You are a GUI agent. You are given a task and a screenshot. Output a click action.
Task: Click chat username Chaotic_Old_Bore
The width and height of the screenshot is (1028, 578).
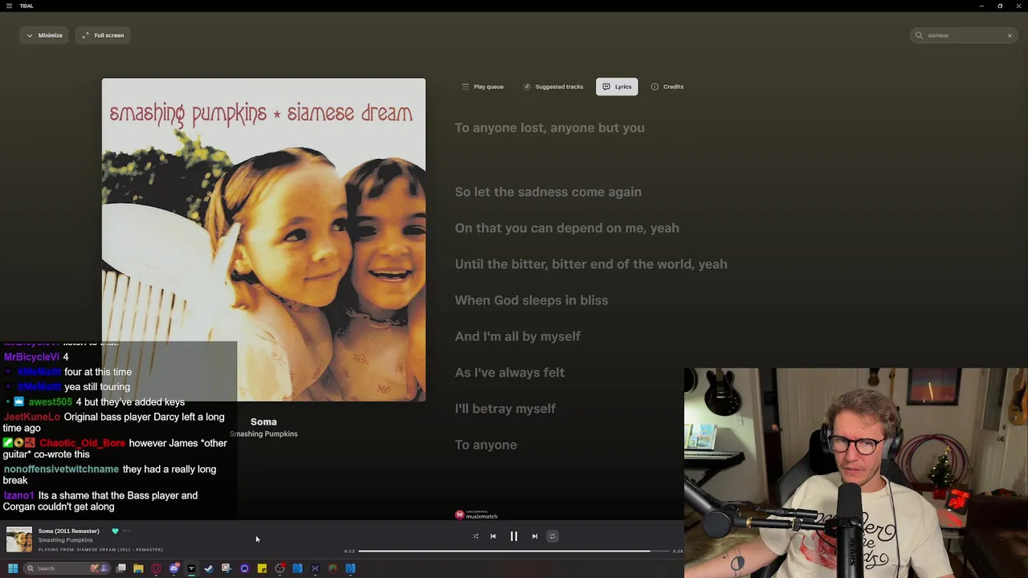pyautogui.click(x=83, y=443)
